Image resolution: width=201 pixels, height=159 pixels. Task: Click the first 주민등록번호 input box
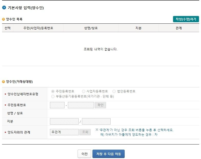(x=57, y=105)
